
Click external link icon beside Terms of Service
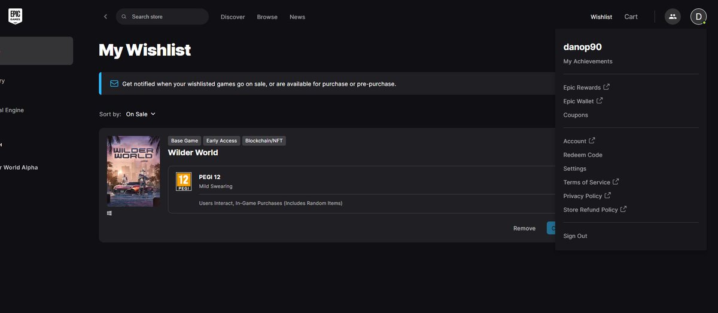pos(616,182)
